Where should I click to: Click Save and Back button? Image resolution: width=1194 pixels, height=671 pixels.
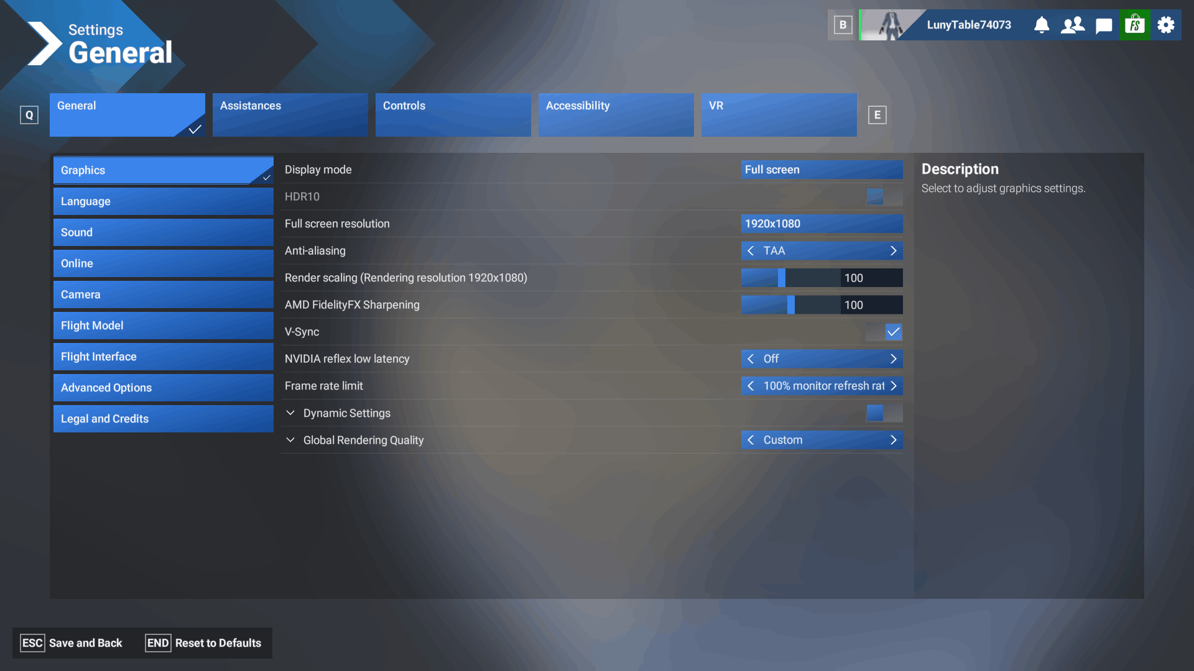pyautogui.click(x=72, y=643)
